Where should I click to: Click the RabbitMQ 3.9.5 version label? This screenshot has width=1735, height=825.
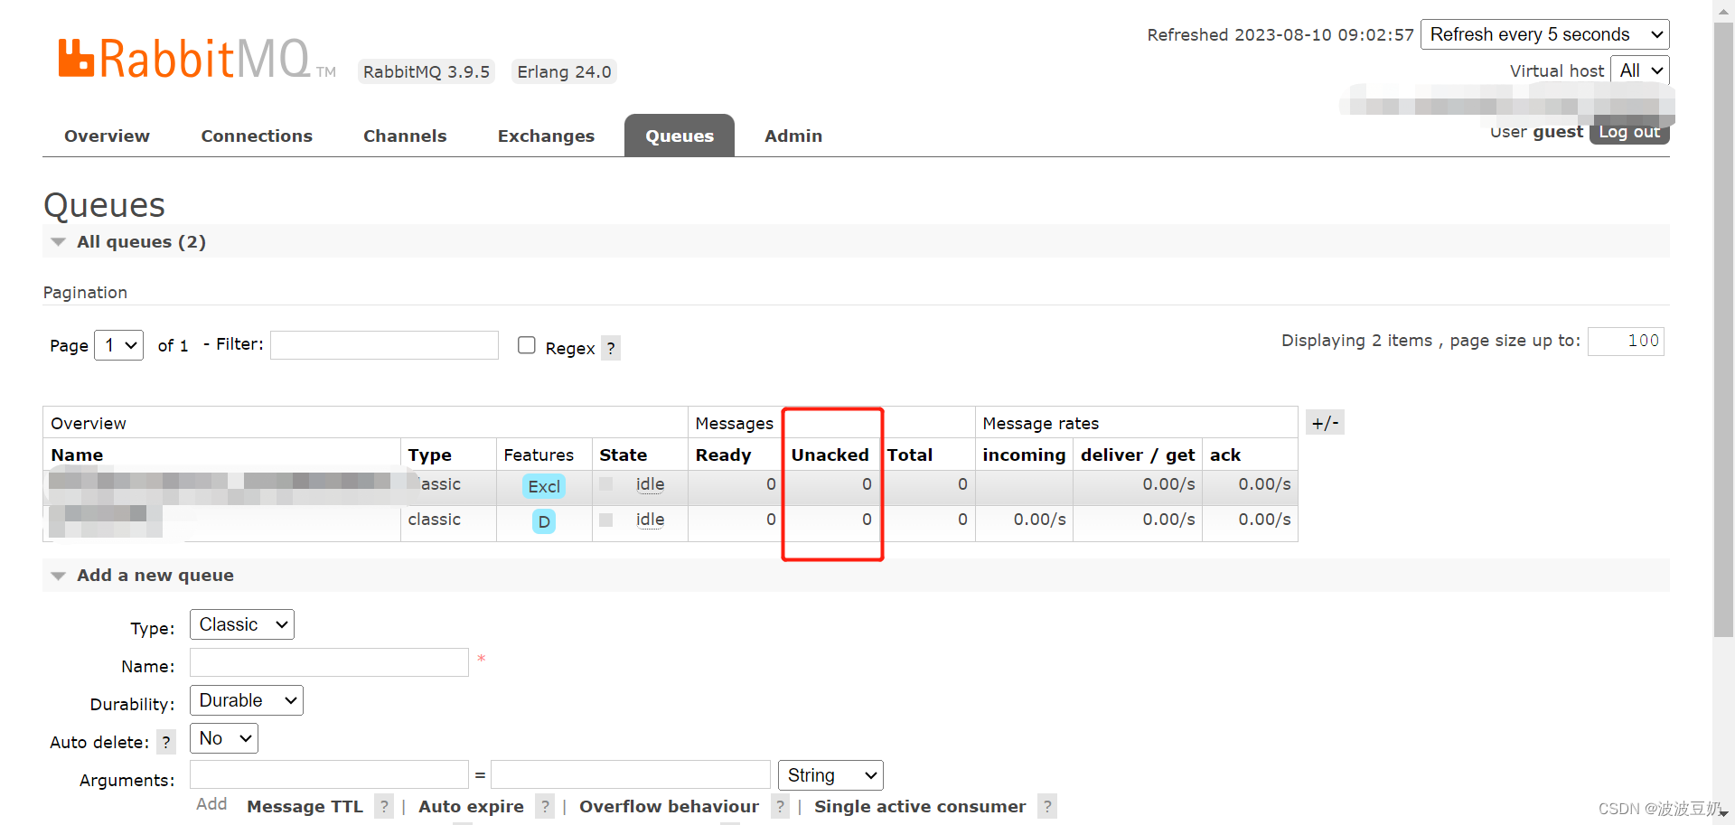click(x=427, y=71)
